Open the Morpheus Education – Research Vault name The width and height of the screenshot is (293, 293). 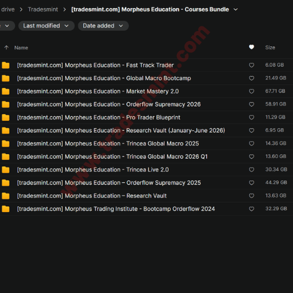(x=92, y=196)
